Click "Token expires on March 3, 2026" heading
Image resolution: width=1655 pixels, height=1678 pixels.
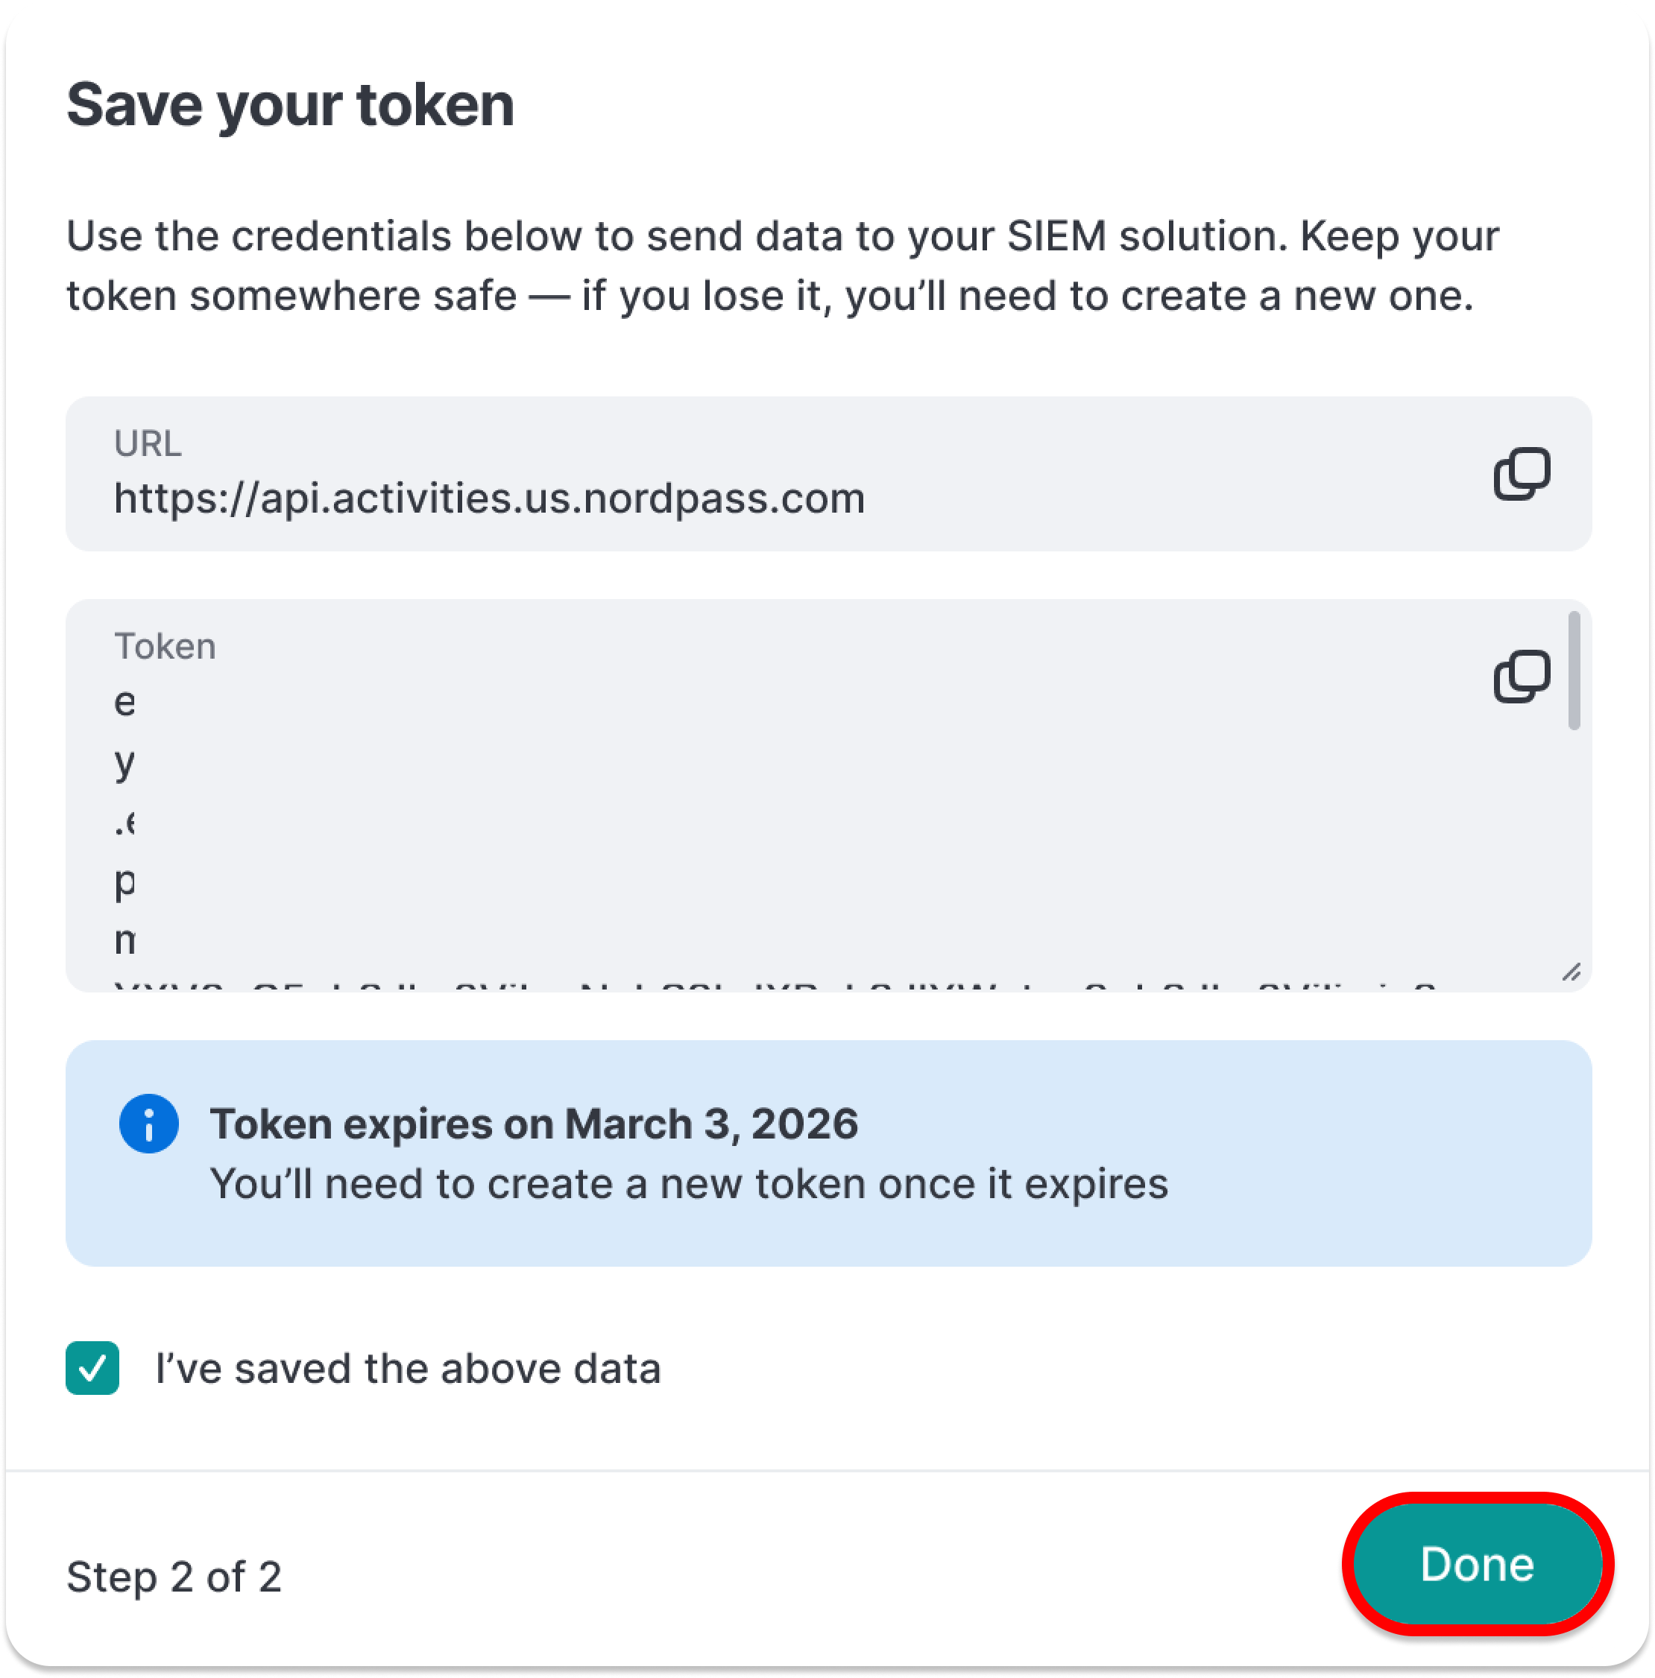click(534, 1124)
